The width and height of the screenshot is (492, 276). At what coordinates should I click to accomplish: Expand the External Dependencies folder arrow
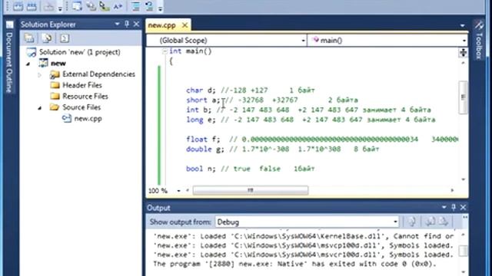[39, 75]
